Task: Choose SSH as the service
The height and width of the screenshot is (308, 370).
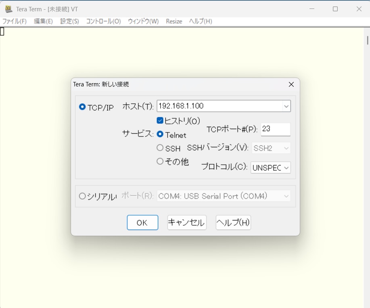Action: 160,148
